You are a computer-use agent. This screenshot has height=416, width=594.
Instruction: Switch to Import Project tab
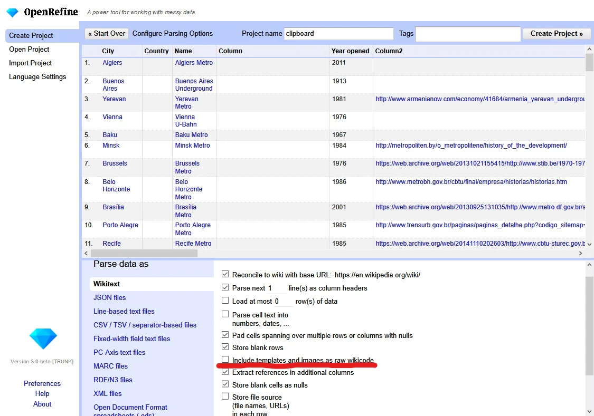(x=30, y=63)
